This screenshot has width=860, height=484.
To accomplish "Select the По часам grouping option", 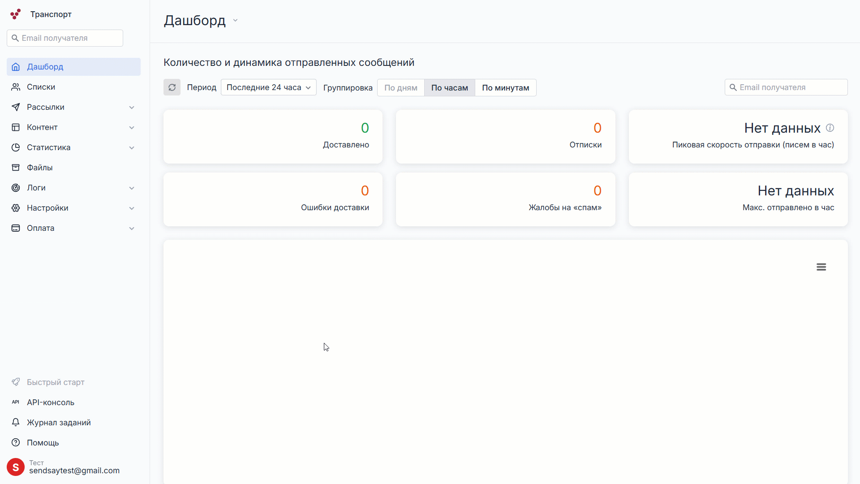I will (449, 88).
